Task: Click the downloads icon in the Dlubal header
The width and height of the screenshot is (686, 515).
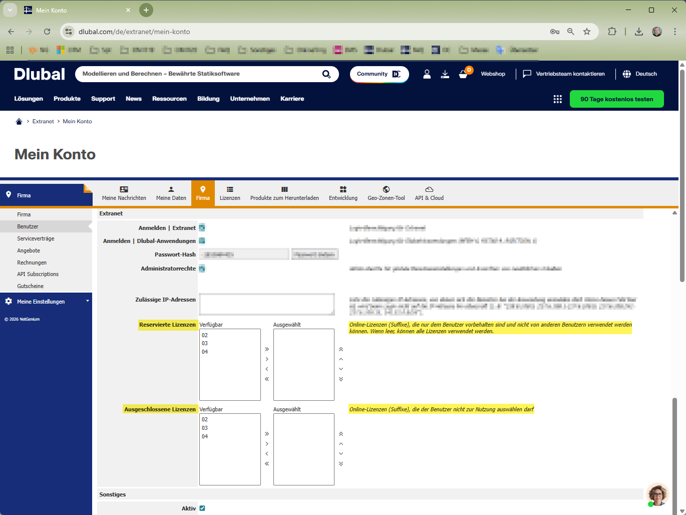Action: [x=445, y=74]
